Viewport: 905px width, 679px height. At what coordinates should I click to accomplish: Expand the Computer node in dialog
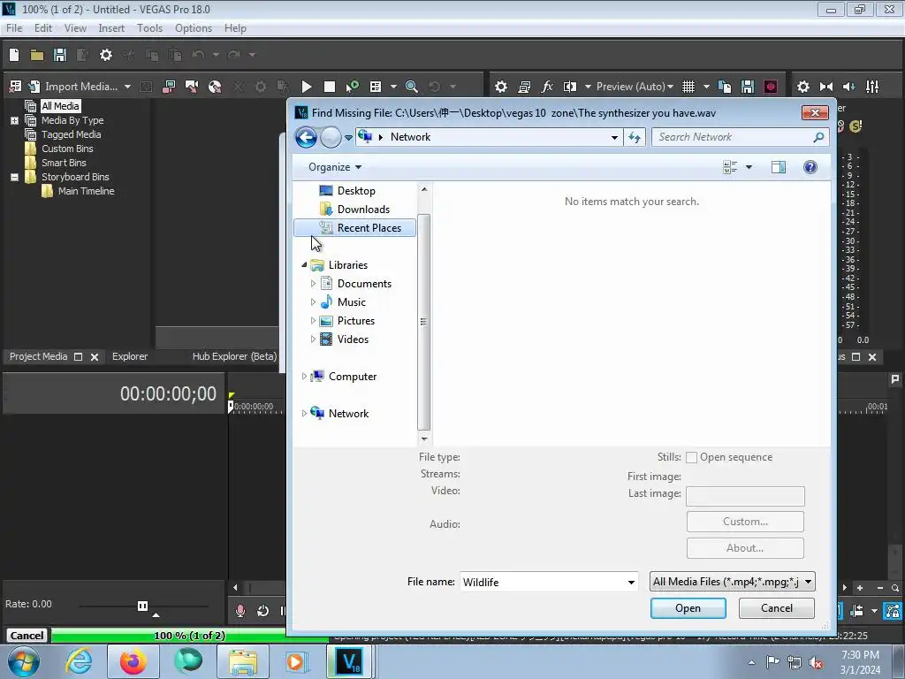pyautogui.click(x=304, y=377)
